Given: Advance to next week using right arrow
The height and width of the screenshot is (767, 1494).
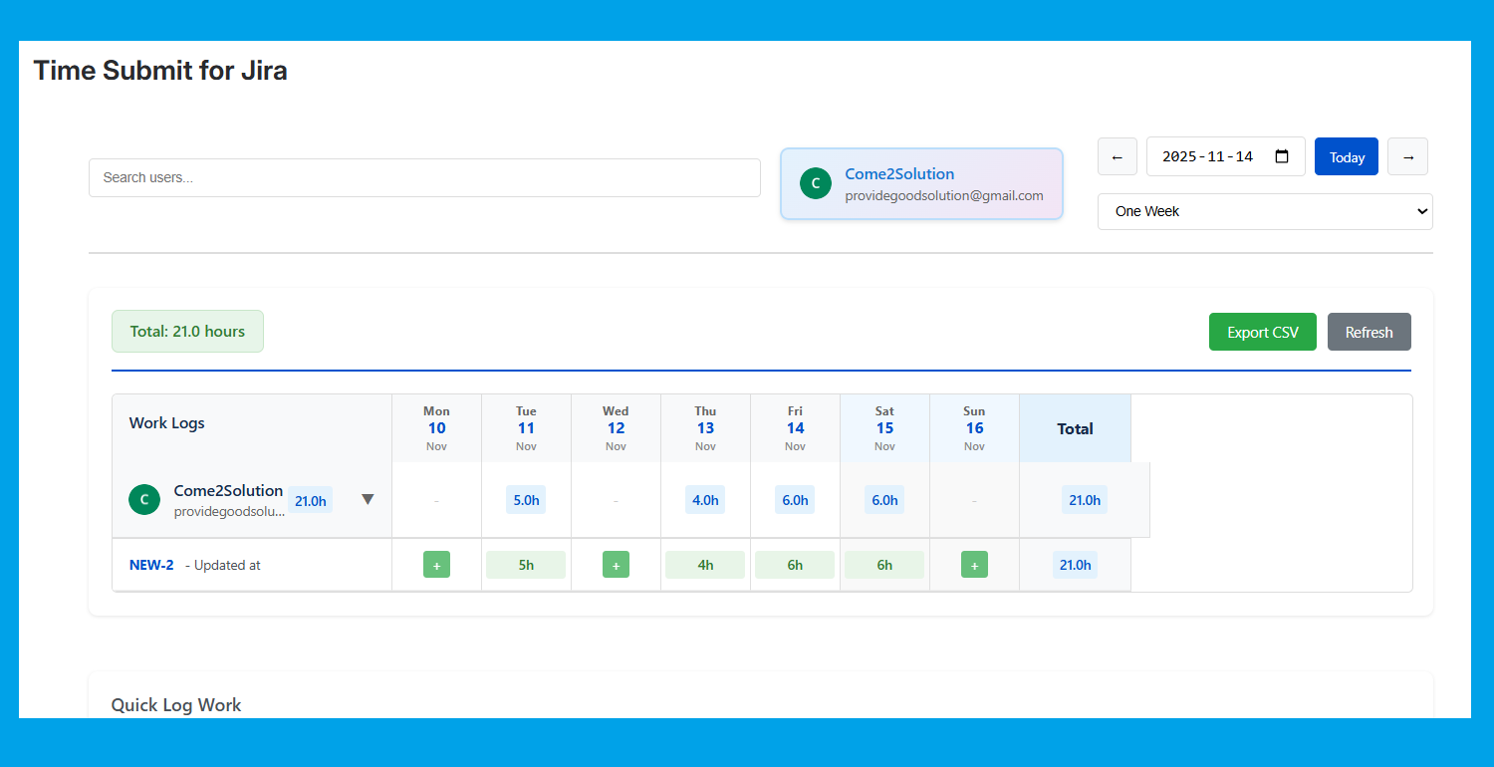Looking at the screenshot, I should [1407, 156].
